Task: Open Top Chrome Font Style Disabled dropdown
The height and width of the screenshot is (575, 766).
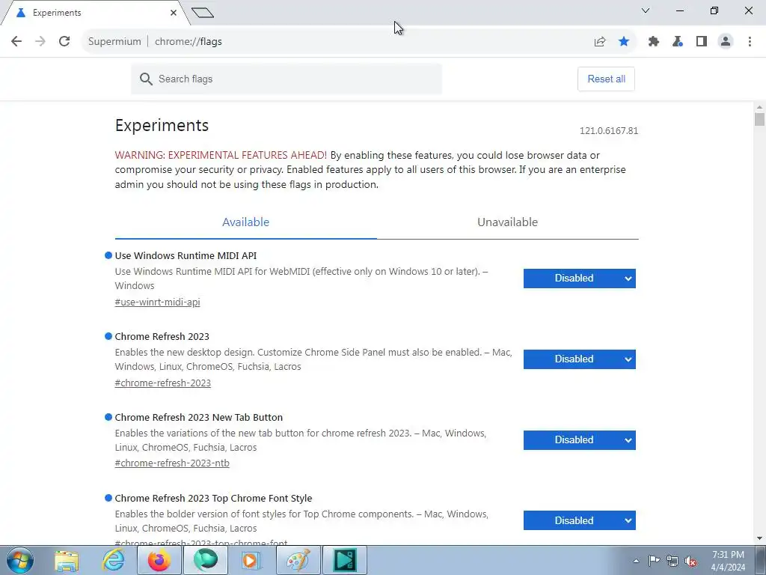Action: click(x=580, y=521)
